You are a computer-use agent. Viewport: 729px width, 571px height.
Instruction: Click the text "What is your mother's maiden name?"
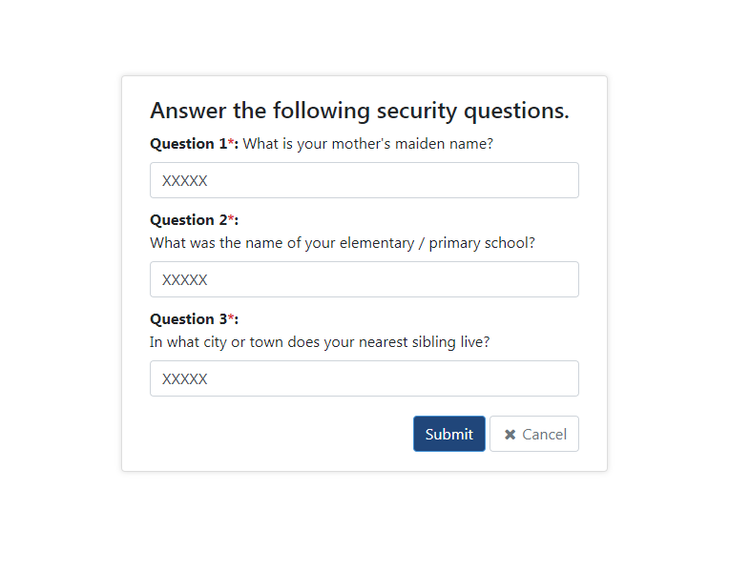pyautogui.click(x=367, y=144)
